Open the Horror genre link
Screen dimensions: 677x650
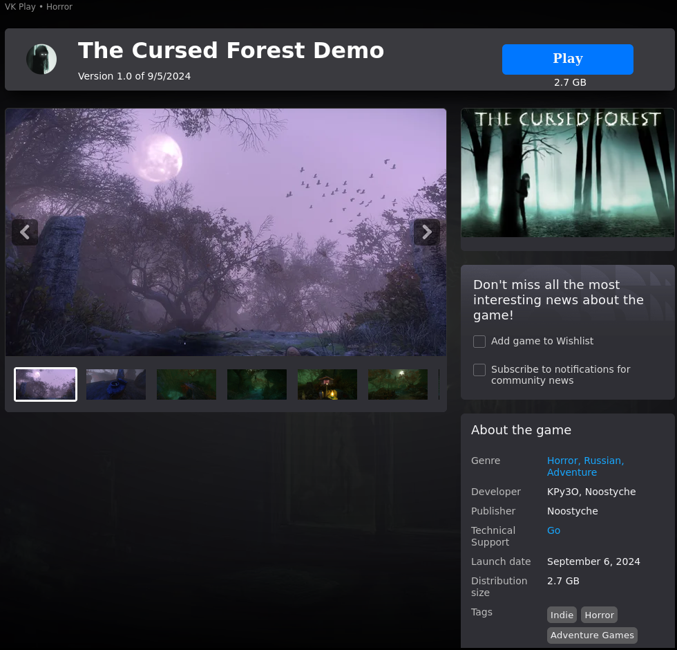point(562,460)
